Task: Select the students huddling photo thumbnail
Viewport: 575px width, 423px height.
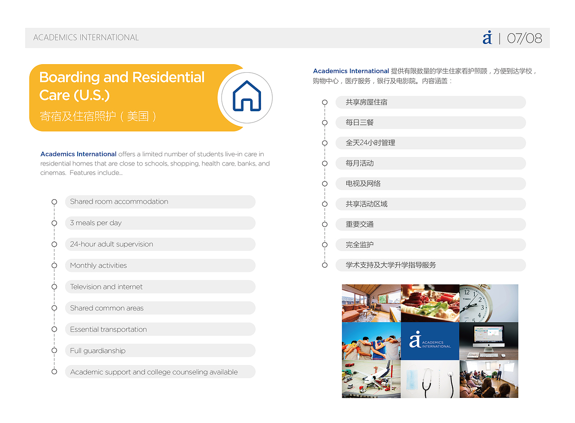Action: [x=371, y=341]
